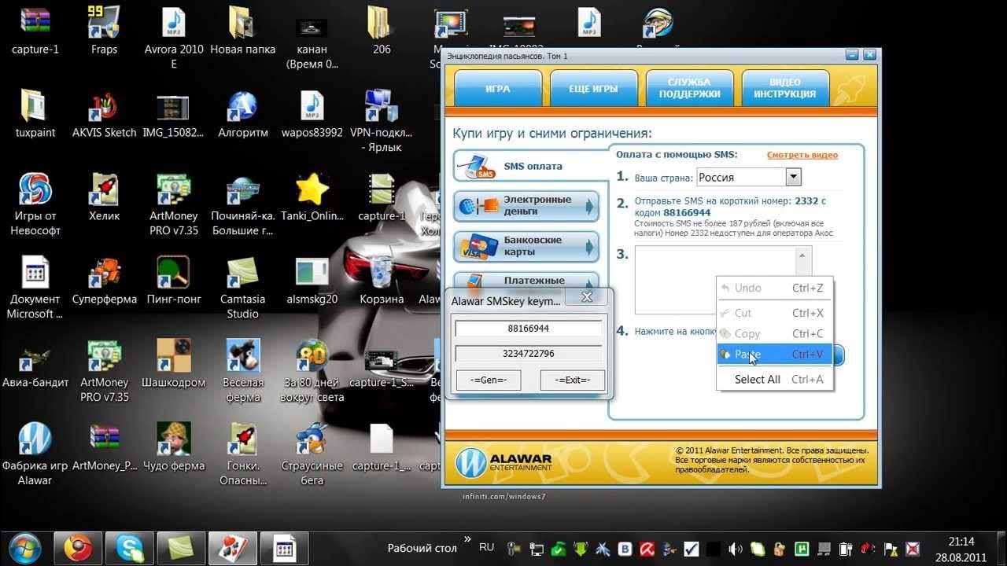The height and width of the screenshot is (566, 1007).
Task: Click the Смотреть видео link
Action: tap(802, 155)
